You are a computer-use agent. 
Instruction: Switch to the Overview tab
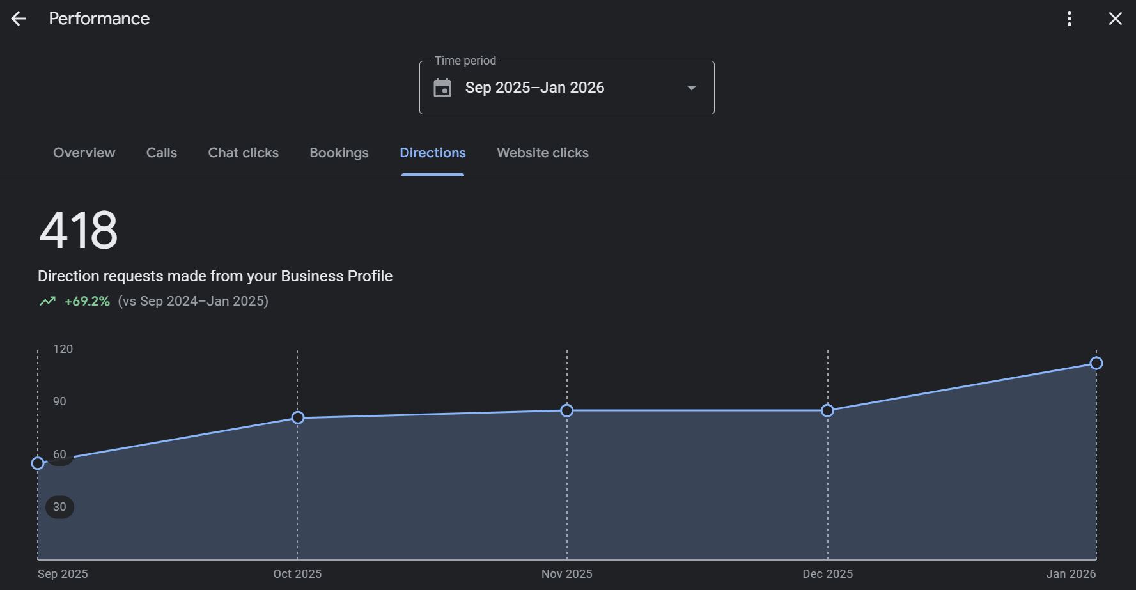(83, 153)
